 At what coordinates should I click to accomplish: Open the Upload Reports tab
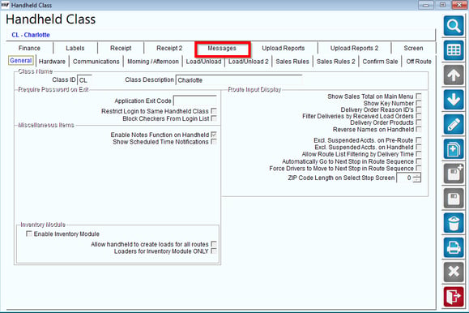[284, 48]
